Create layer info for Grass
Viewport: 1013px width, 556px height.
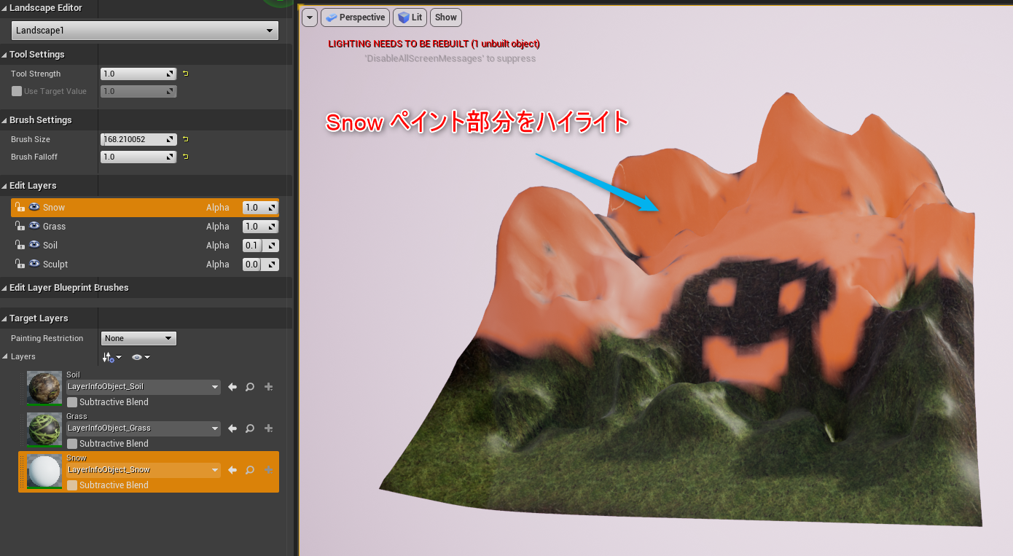point(268,428)
